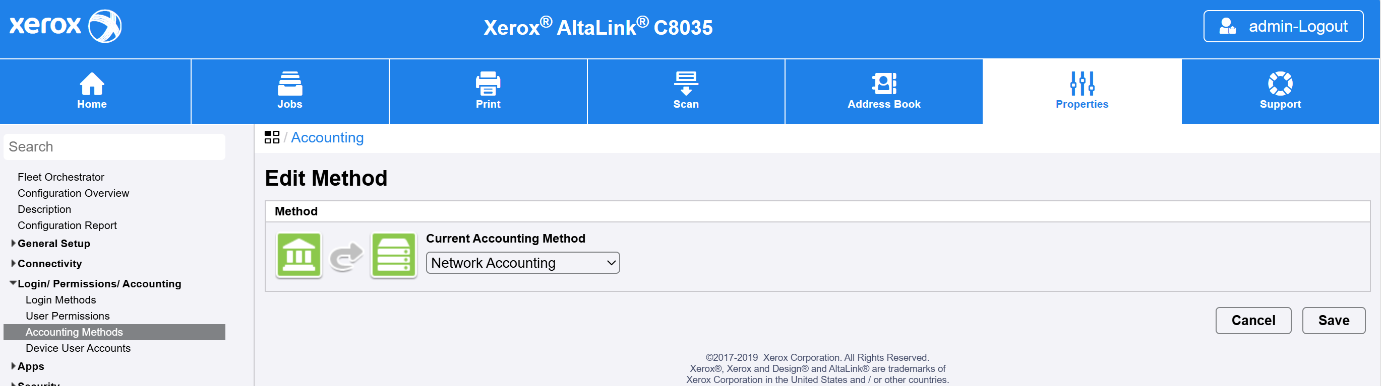
Task: Open the Address Book tab label
Action: pos(883,104)
